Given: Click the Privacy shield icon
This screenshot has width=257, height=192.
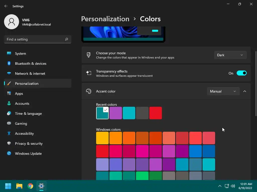Looking at the screenshot, I should point(9,143).
